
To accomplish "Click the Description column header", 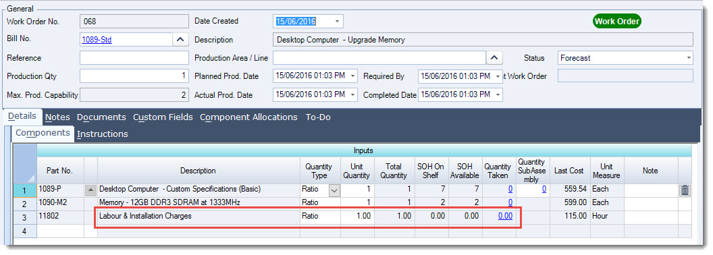I will tap(199, 171).
